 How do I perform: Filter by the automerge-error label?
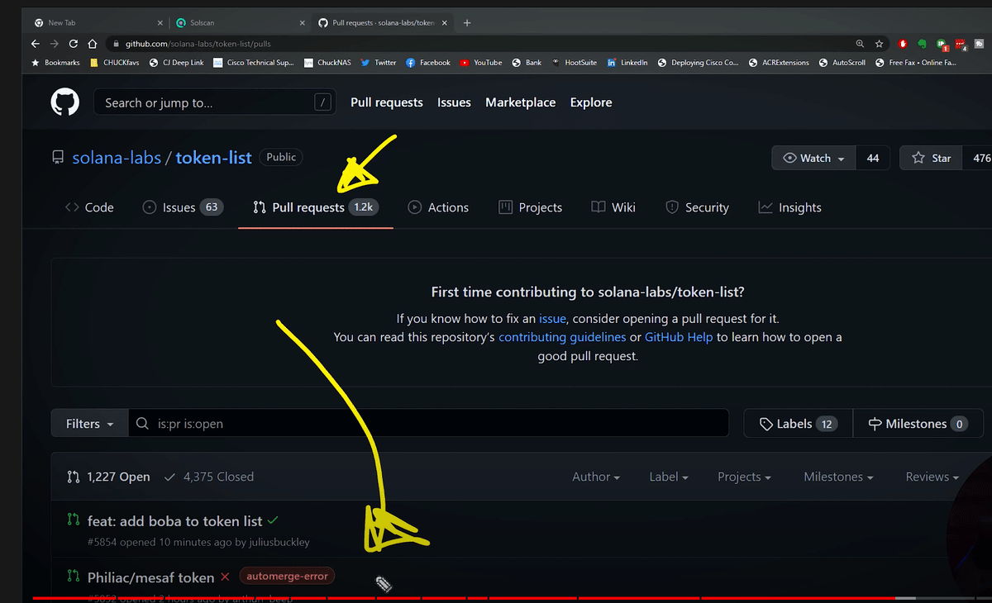287,576
